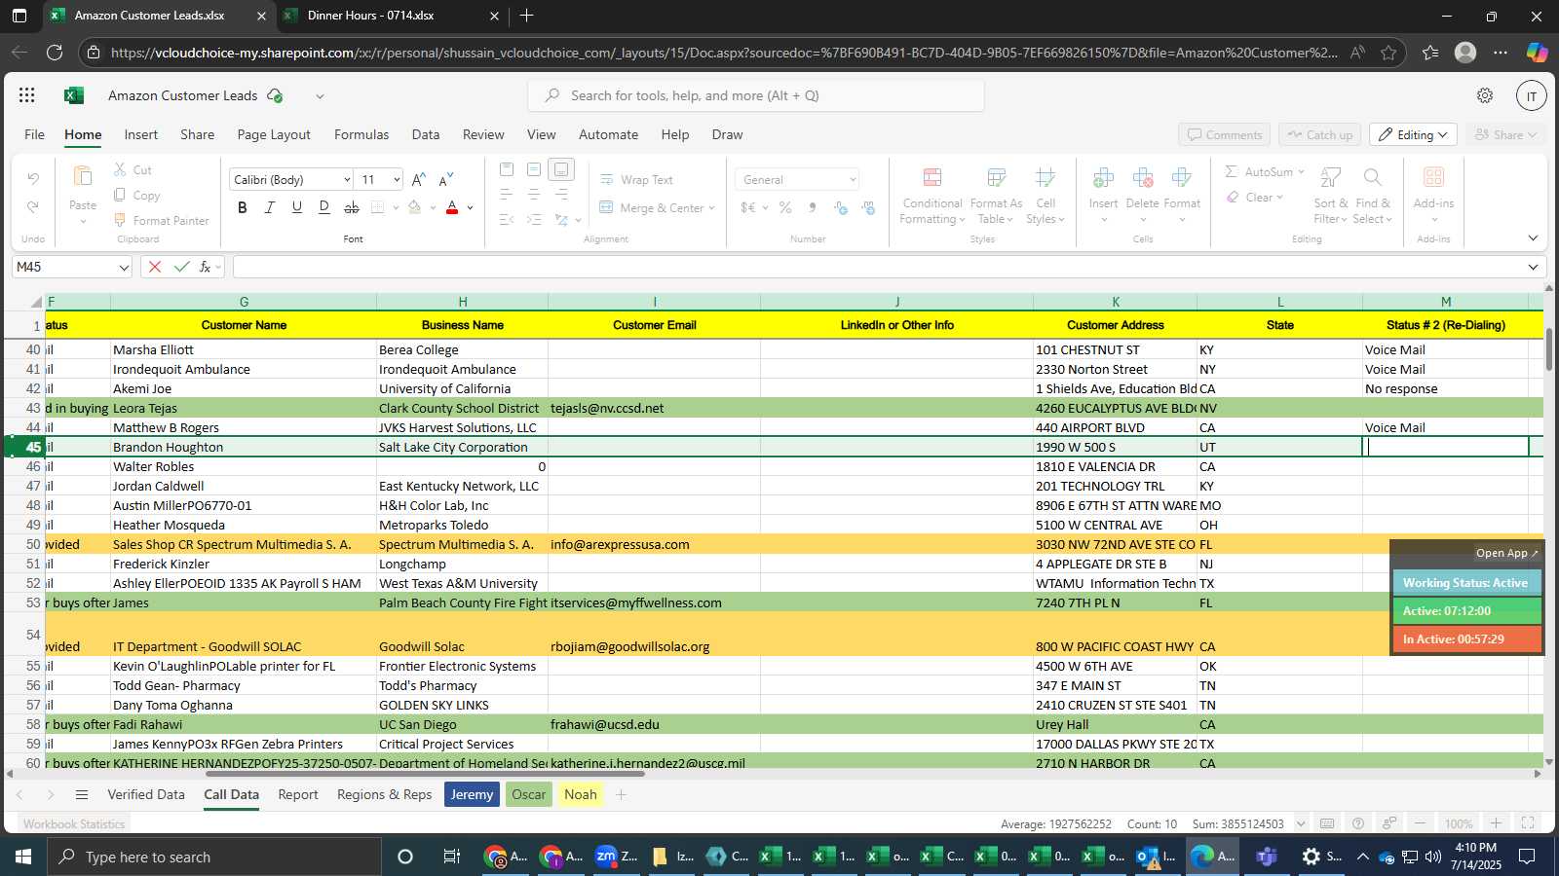
Task: Open Verified Data sheet tab
Action: click(146, 794)
